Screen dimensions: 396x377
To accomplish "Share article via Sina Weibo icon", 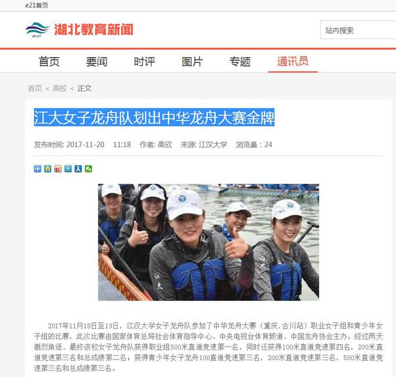I will pyautogui.click(x=58, y=168).
